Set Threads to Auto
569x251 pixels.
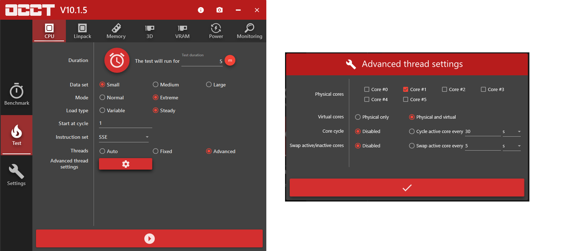(x=109, y=151)
